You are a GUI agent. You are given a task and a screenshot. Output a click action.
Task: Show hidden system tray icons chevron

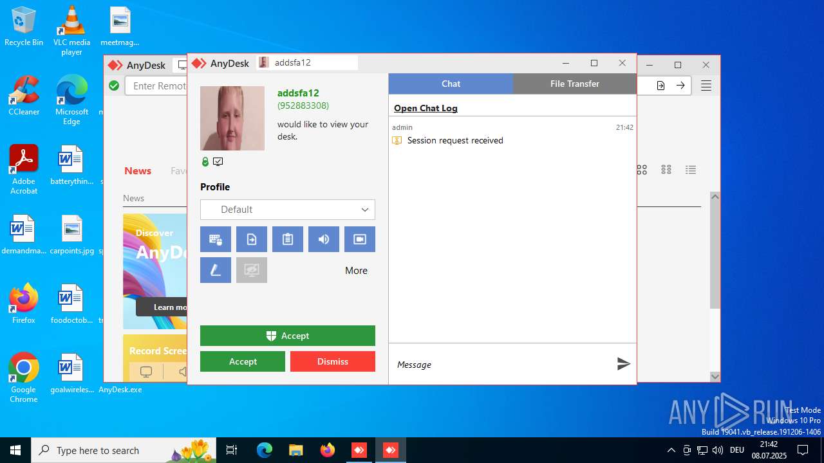coord(671,450)
